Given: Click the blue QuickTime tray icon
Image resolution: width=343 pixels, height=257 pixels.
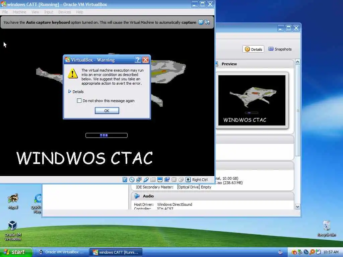Looking at the screenshot, I should click(x=306, y=252).
